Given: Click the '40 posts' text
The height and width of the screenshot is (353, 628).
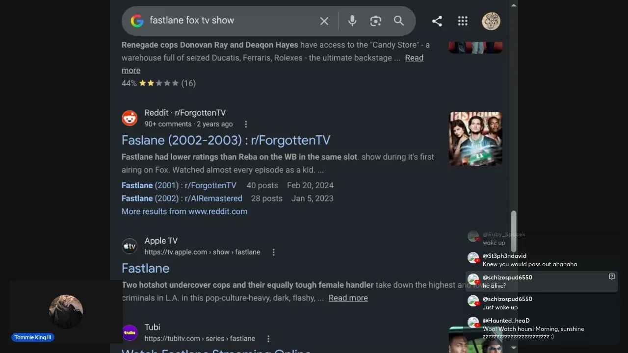Looking at the screenshot, I should point(262,185).
